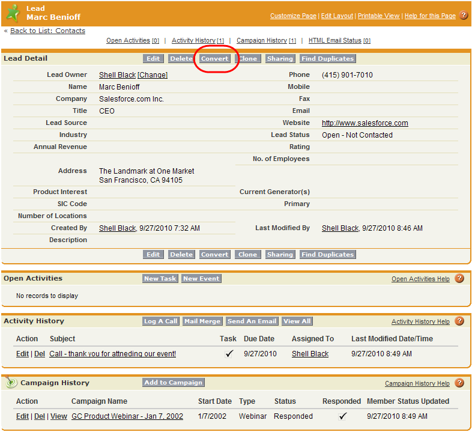Open the Printable View link
Screen dimensions: 472x432
(x=378, y=16)
